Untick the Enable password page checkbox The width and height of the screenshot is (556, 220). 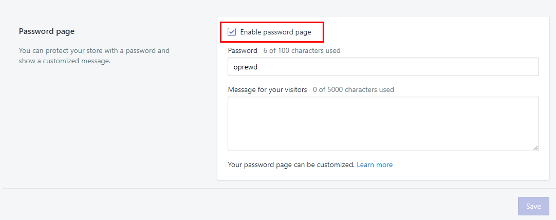232,32
